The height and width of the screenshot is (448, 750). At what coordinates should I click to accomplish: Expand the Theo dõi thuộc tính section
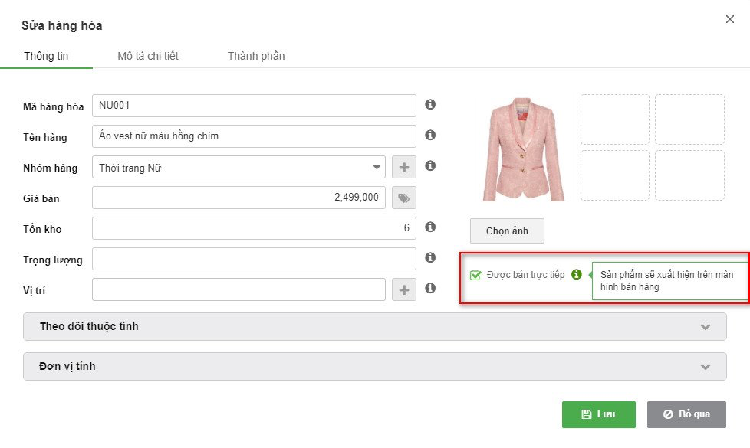coord(375,326)
